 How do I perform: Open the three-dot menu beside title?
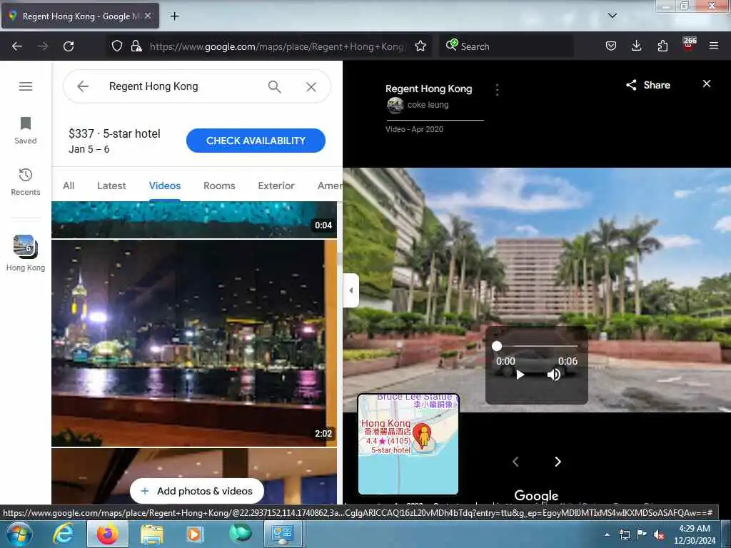click(498, 89)
